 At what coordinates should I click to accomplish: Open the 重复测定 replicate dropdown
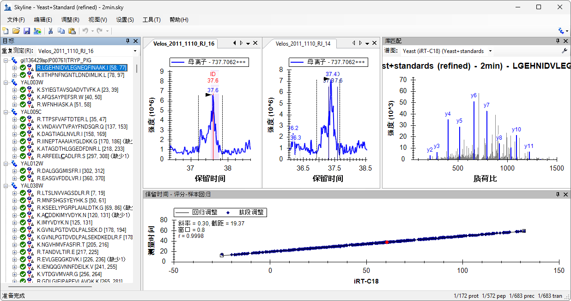[135, 51]
